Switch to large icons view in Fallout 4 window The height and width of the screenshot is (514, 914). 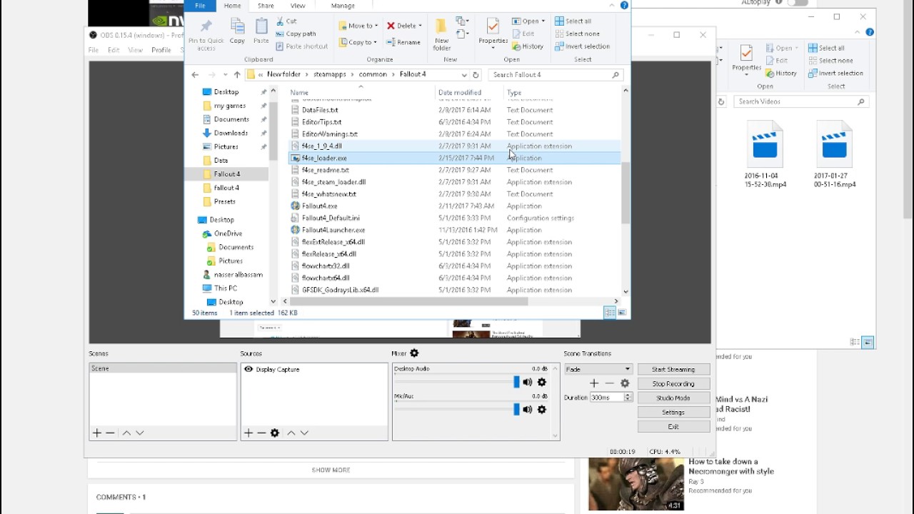(622, 313)
